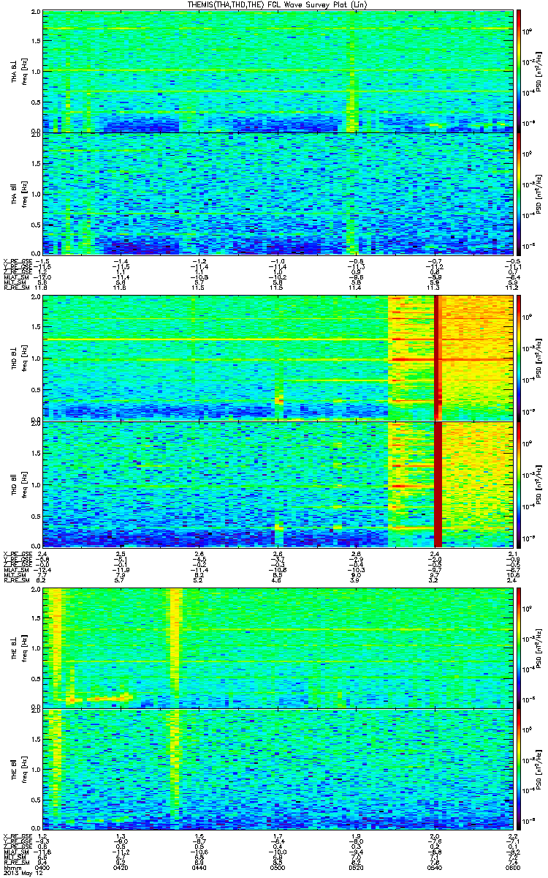Screen dimensions: 548x878
Task: Click the PSD [nT²/Hz] label of THA BL
Action: pos(541,71)
